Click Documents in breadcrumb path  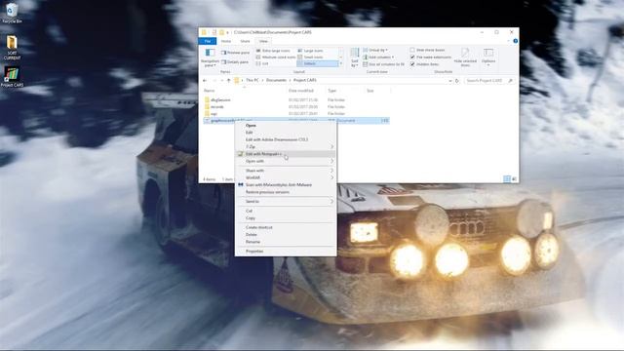coord(276,80)
